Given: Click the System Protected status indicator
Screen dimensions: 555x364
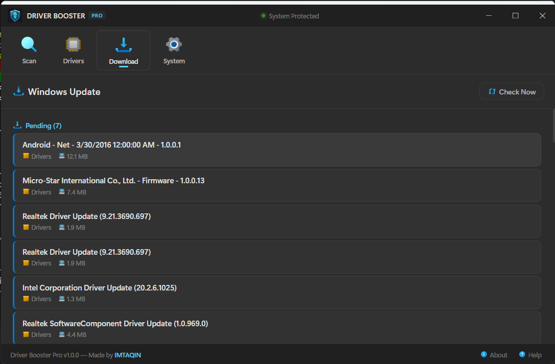Looking at the screenshot, I should click(x=290, y=16).
